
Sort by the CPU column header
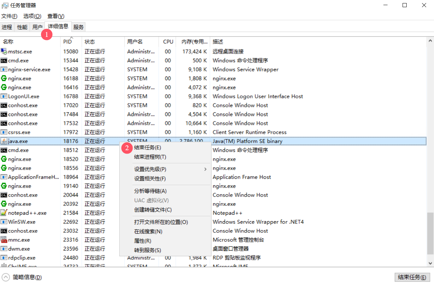click(x=168, y=42)
